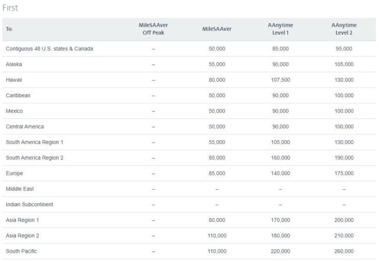Viewport: 379px width, 261px height.
Task: Select the Mexico row label
Action: [14, 111]
